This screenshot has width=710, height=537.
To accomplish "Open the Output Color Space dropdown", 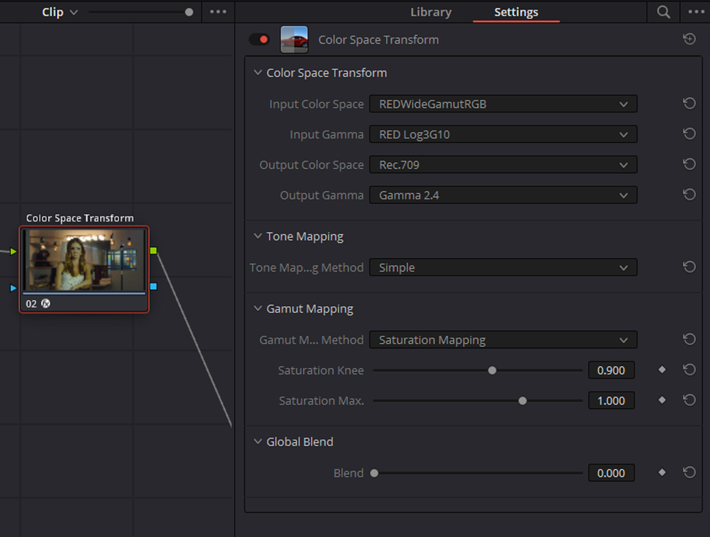I will pos(503,164).
